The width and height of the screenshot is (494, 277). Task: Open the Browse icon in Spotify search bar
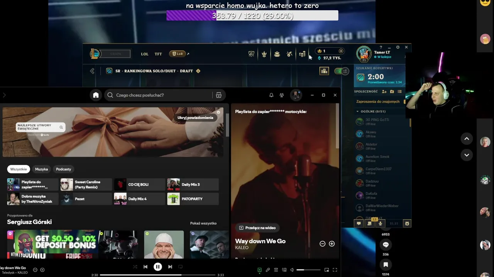[x=218, y=95]
